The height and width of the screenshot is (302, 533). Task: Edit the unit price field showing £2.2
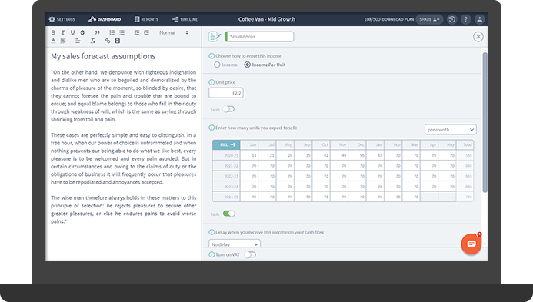click(226, 93)
